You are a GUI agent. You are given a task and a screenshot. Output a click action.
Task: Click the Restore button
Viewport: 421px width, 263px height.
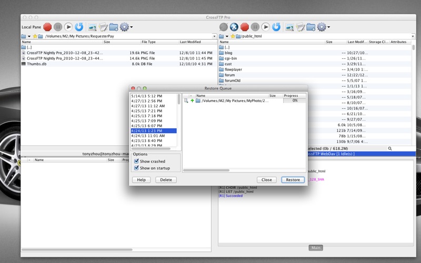tap(293, 180)
